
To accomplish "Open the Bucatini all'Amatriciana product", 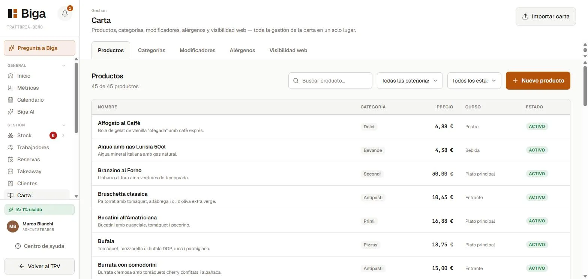I will pos(331,221).
